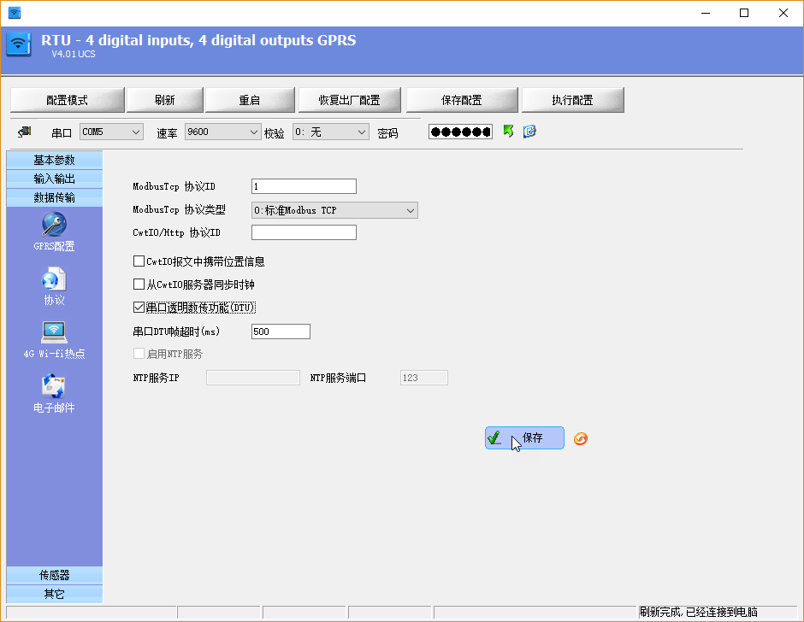Switch to the 输入输出 section

point(55,179)
